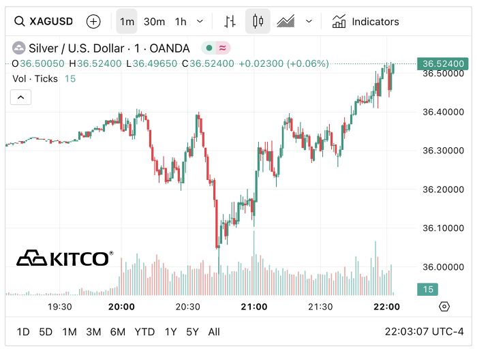This screenshot has height=351, width=477.
Task: Expand the interval dropdown list
Action: [200, 22]
